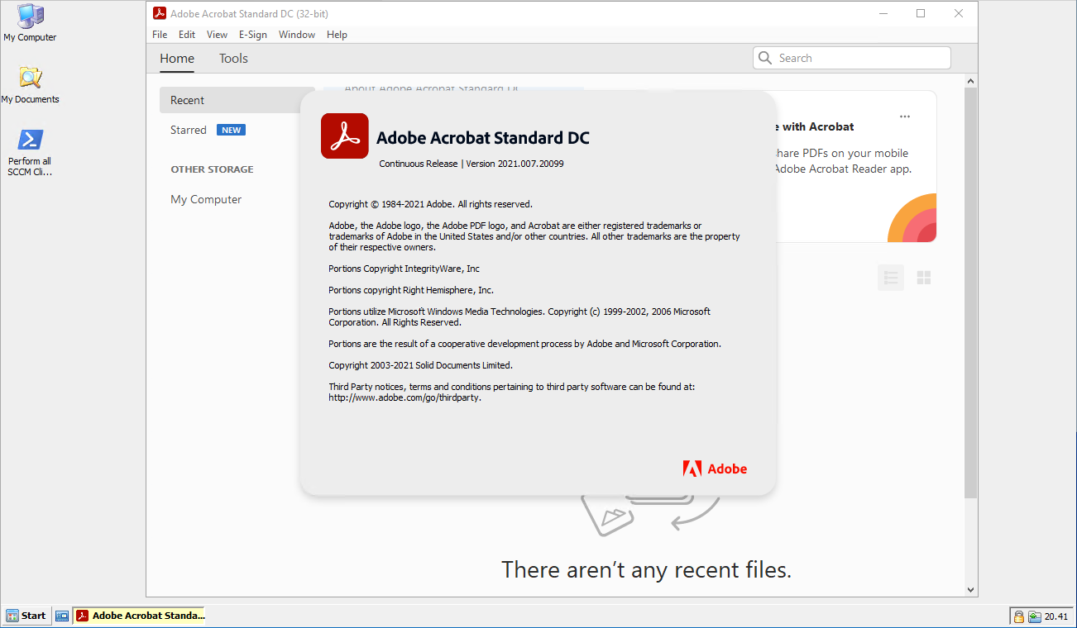Viewport: 1077px width, 628px height.
Task: Open My Computer desktop icon
Action: (x=30, y=21)
